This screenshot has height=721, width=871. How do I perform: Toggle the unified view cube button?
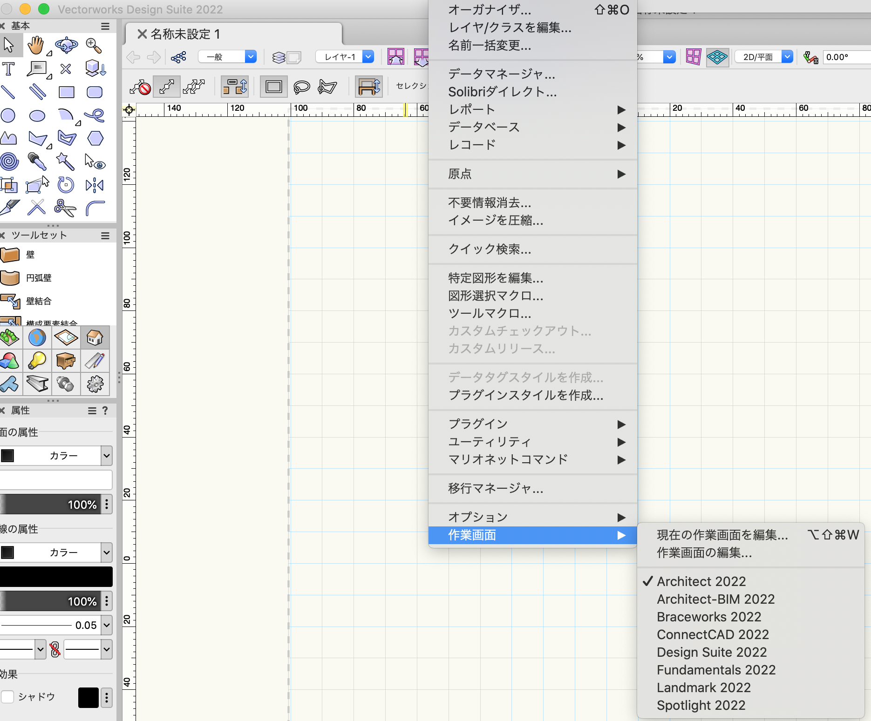point(717,57)
